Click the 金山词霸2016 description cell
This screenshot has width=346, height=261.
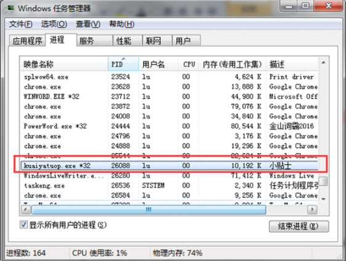291,126
